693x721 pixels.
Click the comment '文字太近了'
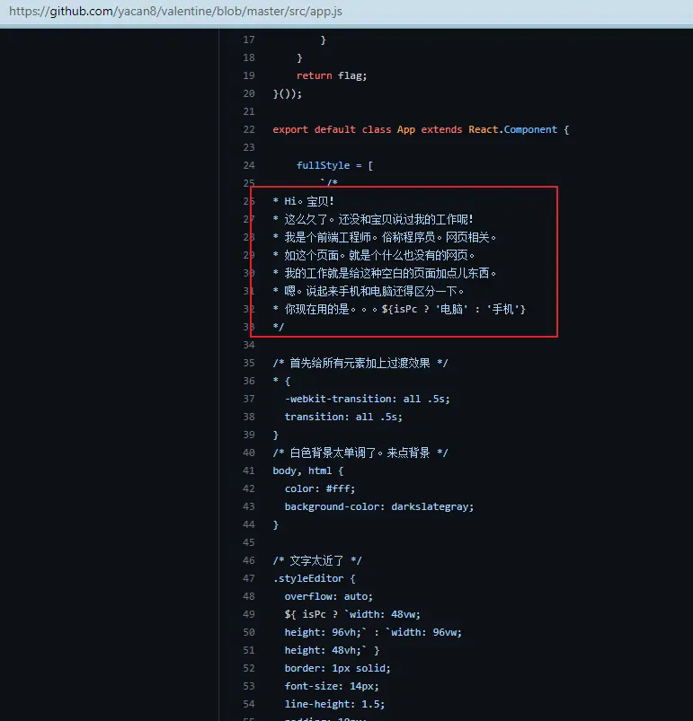click(x=317, y=560)
